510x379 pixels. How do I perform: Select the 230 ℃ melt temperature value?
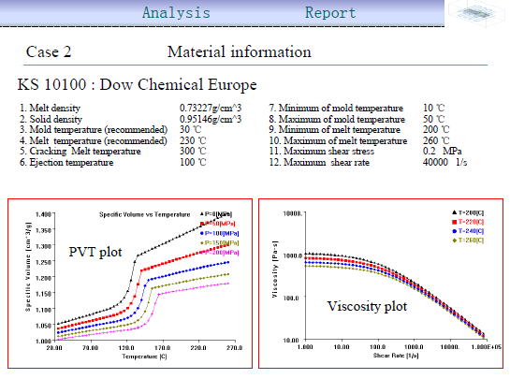tap(193, 141)
